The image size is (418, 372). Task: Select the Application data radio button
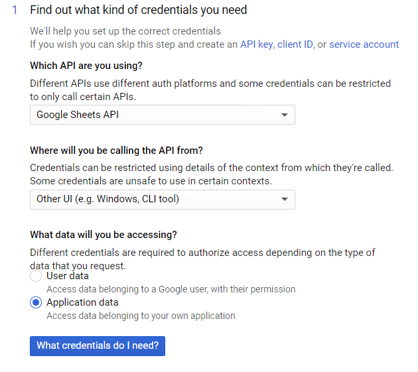point(36,302)
